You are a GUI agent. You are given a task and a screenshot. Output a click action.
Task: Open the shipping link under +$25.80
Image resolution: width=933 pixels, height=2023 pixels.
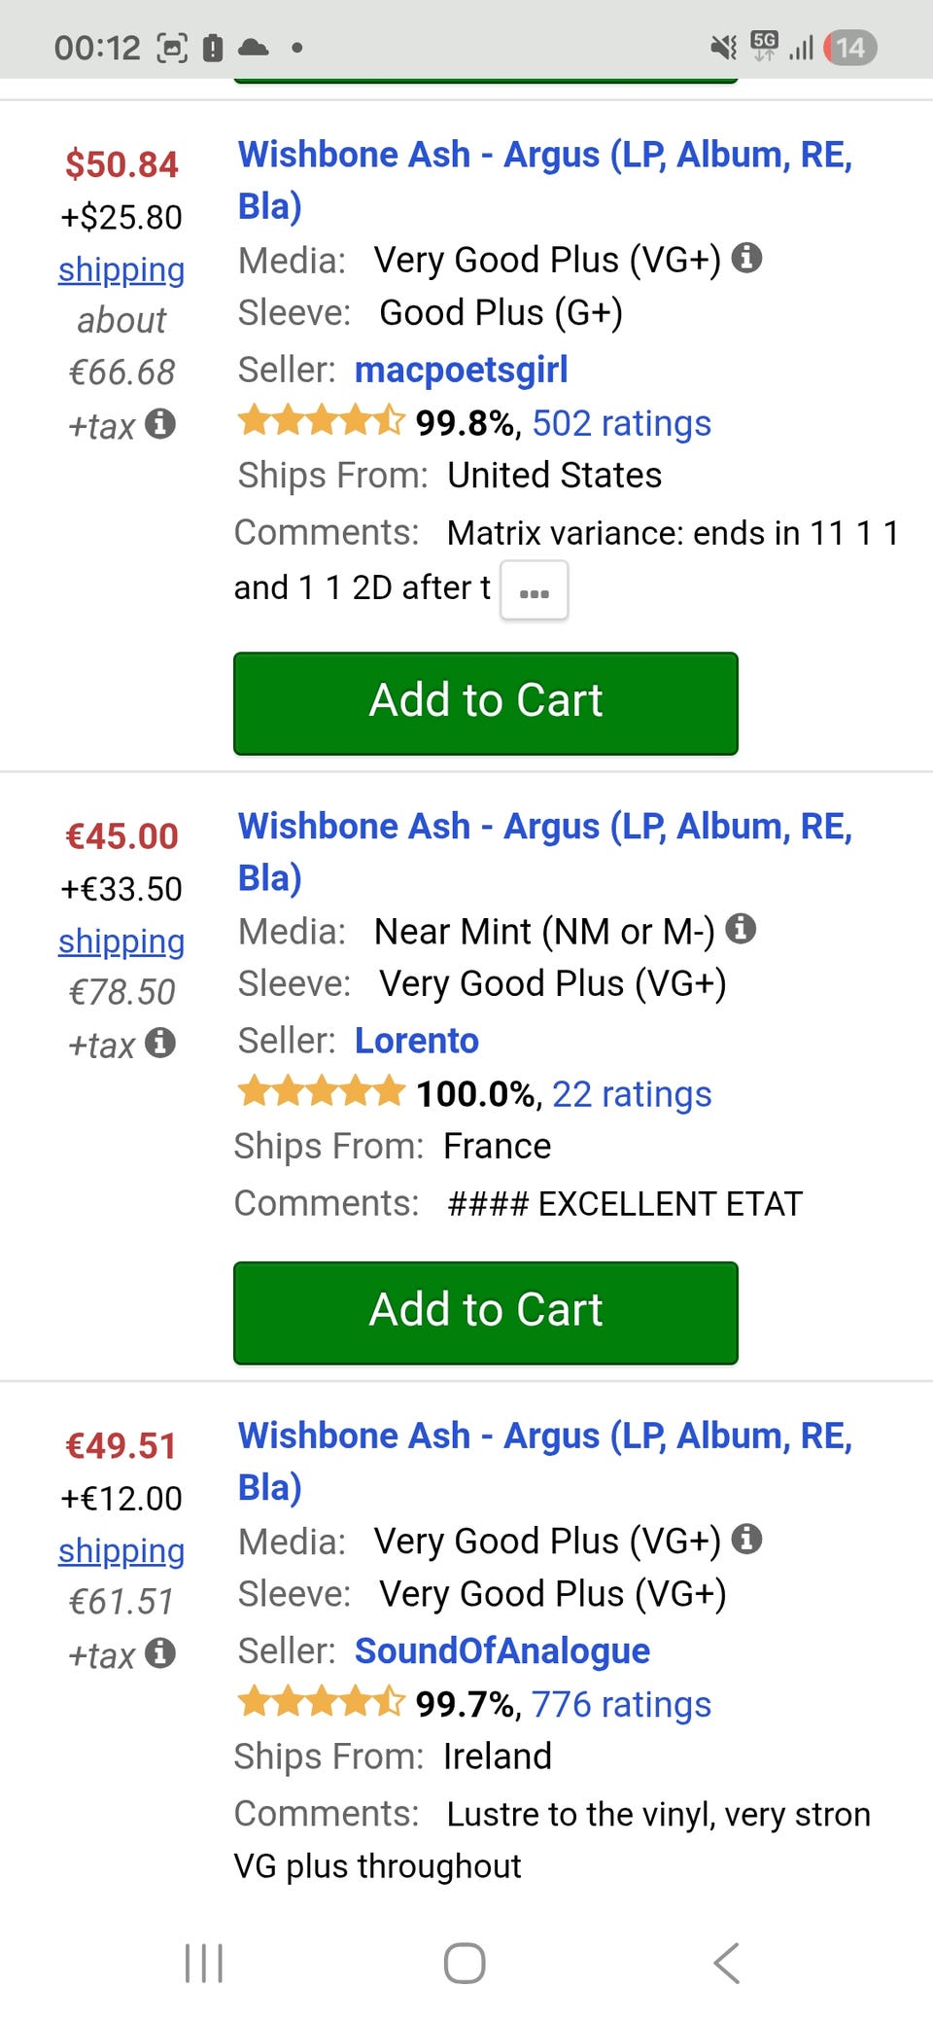(x=121, y=269)
